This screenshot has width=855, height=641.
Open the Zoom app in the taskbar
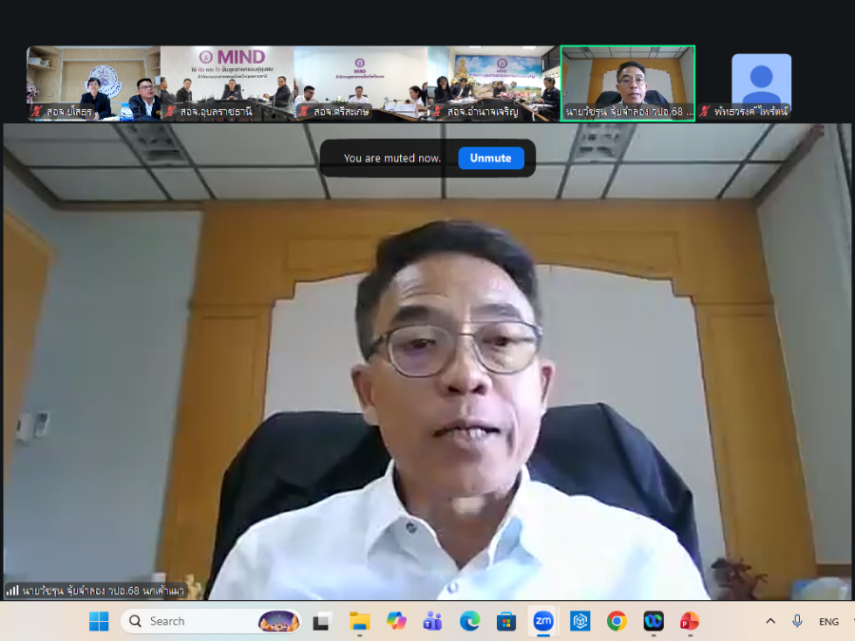pyautogui.click(x=543, y=621)
